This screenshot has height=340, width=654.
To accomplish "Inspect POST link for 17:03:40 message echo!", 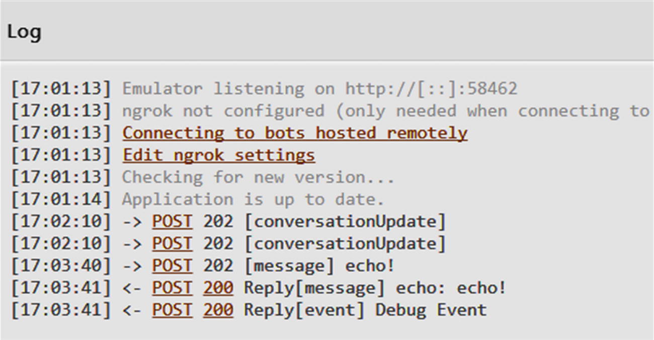I will coord(172,266).
